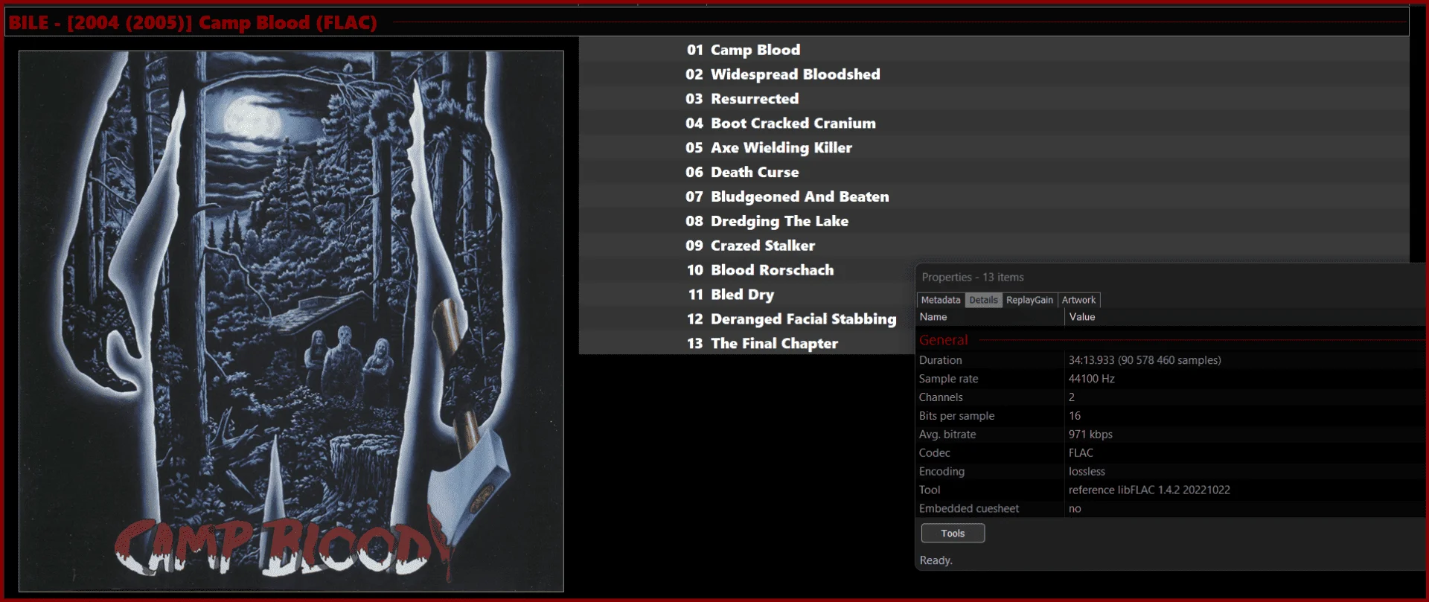Viewport: 1429px width, 602px height.
Task: Select track 06 Death Curse
Action: pyautogui.click(x=994, y=173)
